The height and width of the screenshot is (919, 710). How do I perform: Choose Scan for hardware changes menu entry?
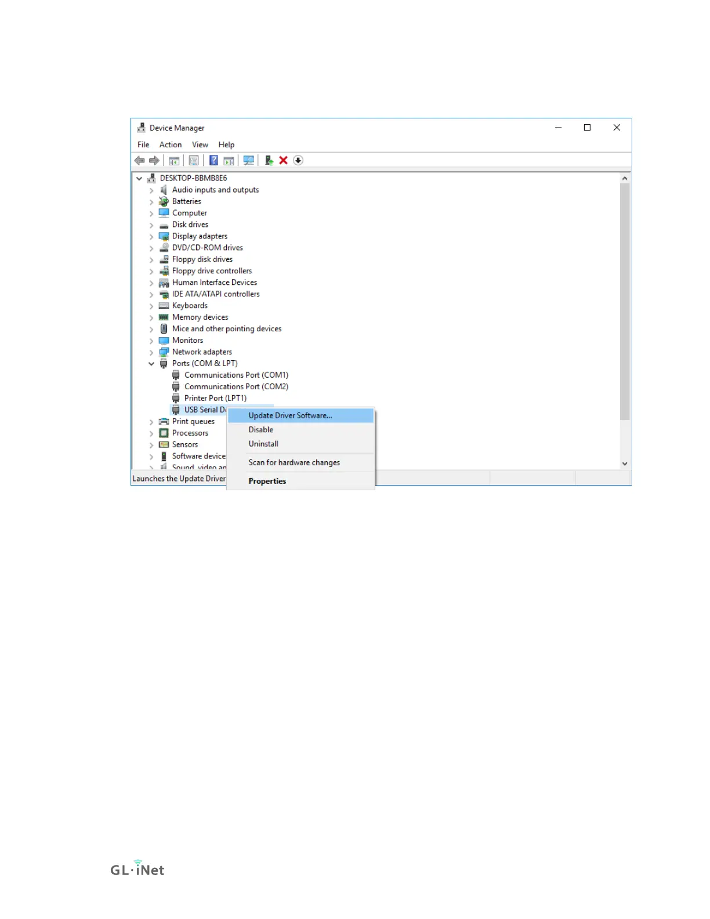pyautogui.click(x=300, y=463)
